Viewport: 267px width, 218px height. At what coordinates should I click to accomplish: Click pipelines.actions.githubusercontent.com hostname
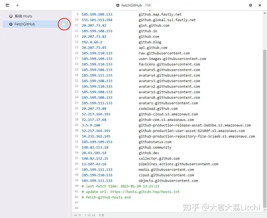click(178, 164)
